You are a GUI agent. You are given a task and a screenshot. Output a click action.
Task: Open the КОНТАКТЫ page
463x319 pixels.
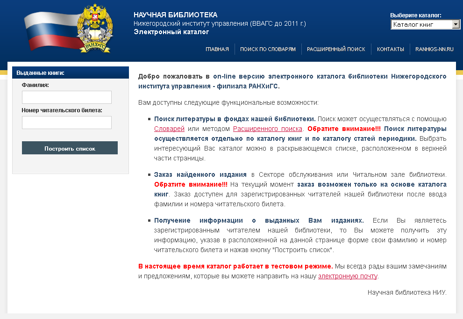coord(390,49)
